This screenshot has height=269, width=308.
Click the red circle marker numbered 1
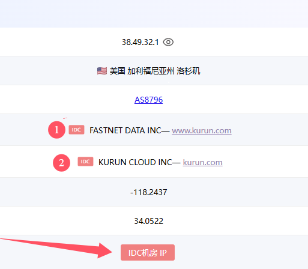pos(56,130)
